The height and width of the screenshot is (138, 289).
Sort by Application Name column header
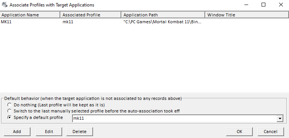point(30,15)
